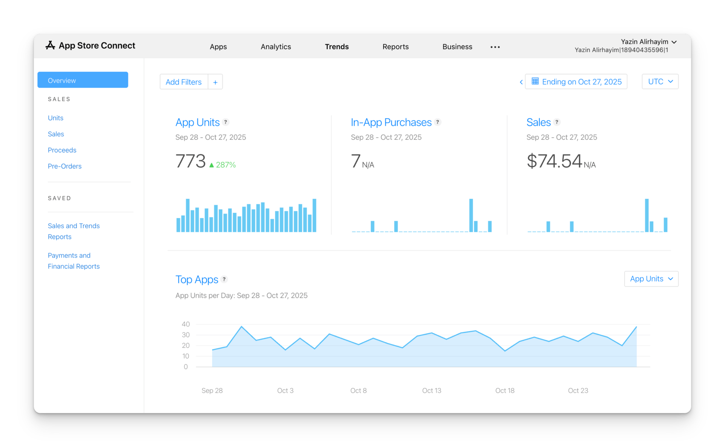Open the three-dot more menu

click(x=495, y=47)
